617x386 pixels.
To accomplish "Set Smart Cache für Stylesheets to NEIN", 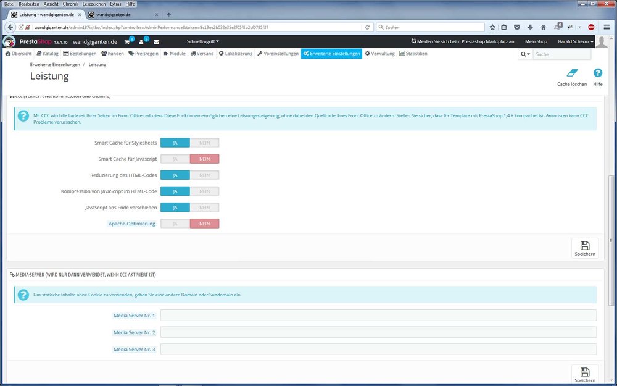I will tap(205, 143).
